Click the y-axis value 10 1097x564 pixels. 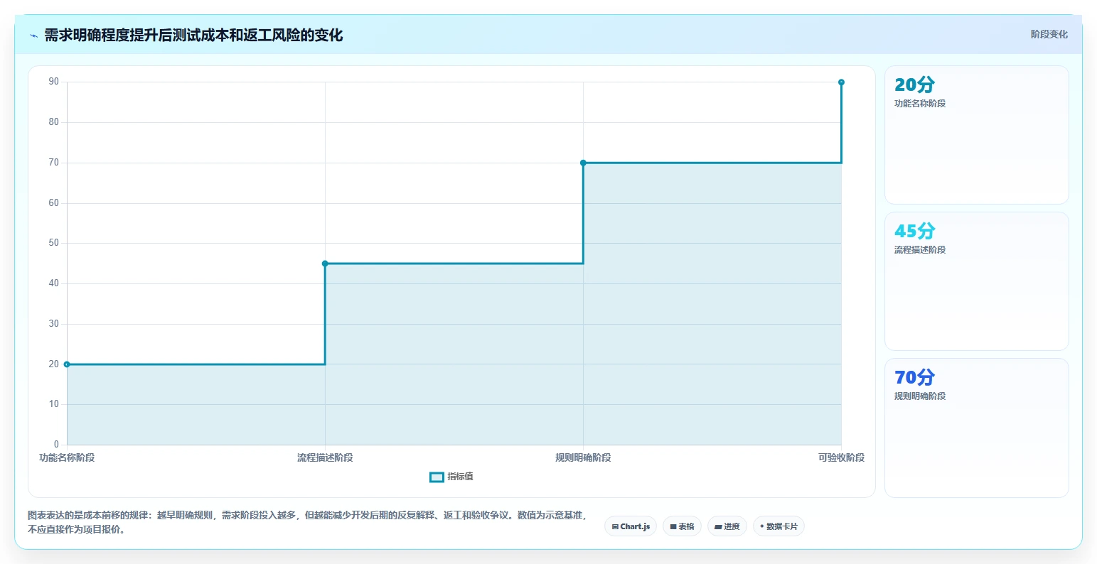click(54, 404)
